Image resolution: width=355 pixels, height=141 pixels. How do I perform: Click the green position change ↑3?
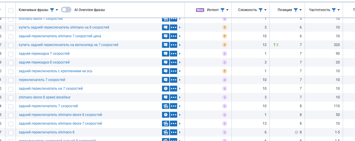[x=276, y=45]
